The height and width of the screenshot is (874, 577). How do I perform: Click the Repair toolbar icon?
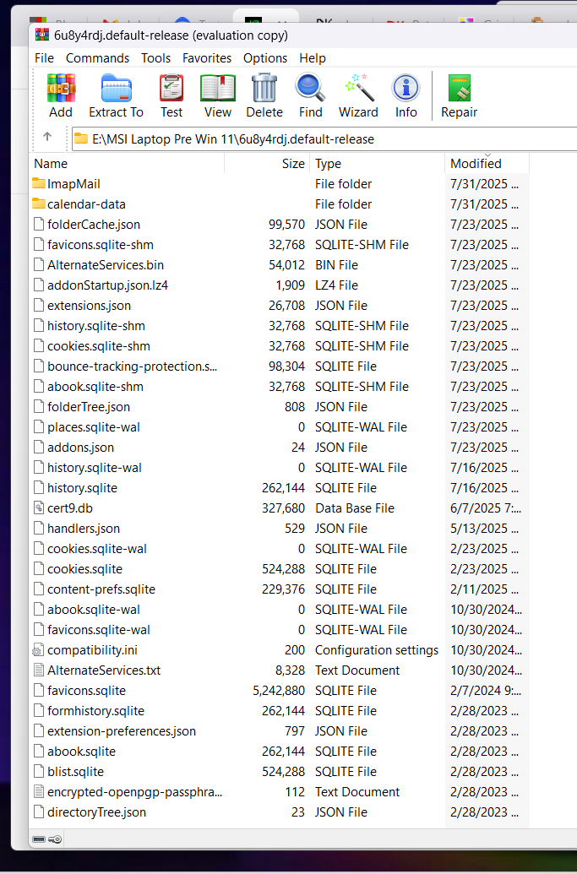[459, 89]
